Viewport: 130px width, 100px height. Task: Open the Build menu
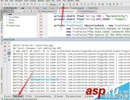[48, 1]
